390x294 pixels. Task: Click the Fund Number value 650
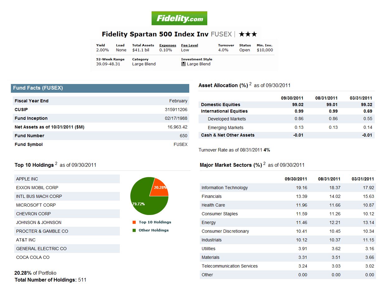pos(184,136)
